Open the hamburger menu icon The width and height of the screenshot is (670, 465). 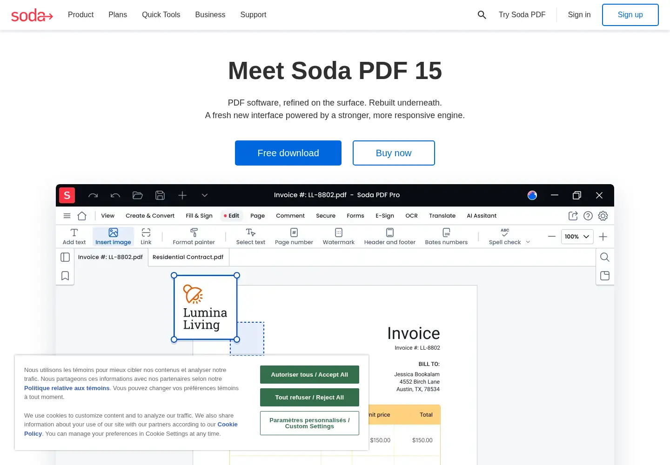[67, 216]
